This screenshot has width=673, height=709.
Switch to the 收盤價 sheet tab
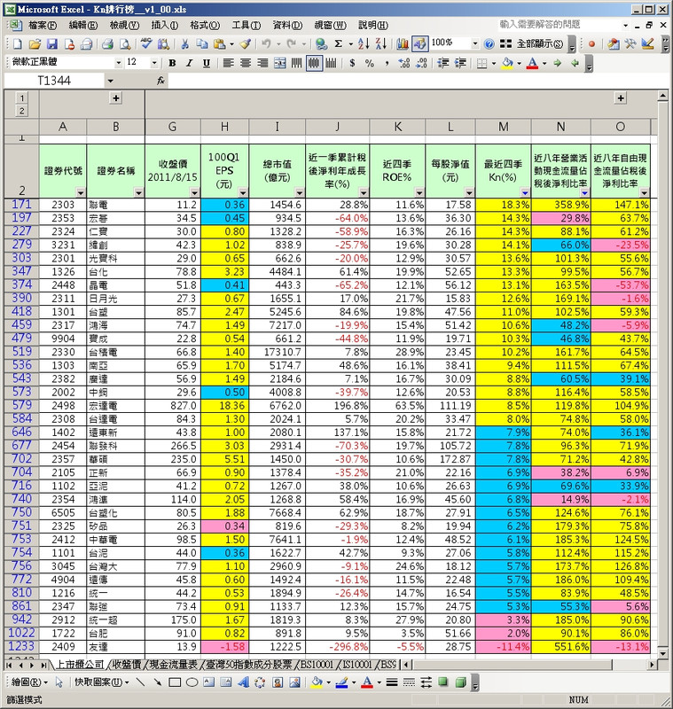coord(127,665)
